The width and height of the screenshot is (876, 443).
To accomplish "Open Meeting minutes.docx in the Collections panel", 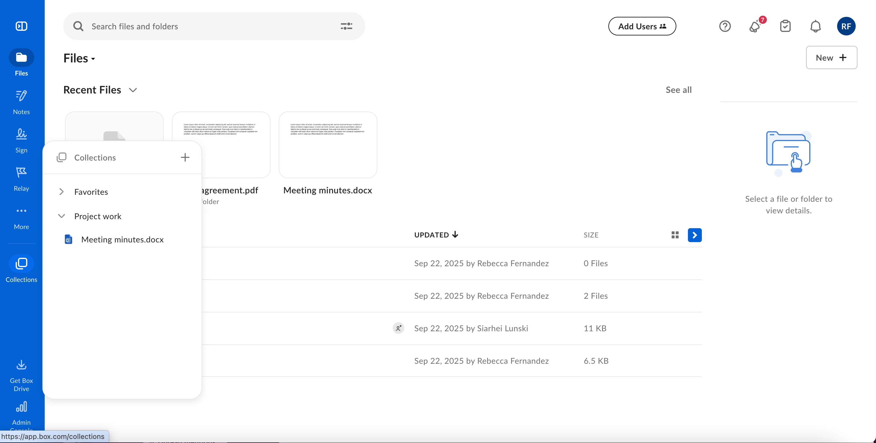I will (x=122, y=240).
